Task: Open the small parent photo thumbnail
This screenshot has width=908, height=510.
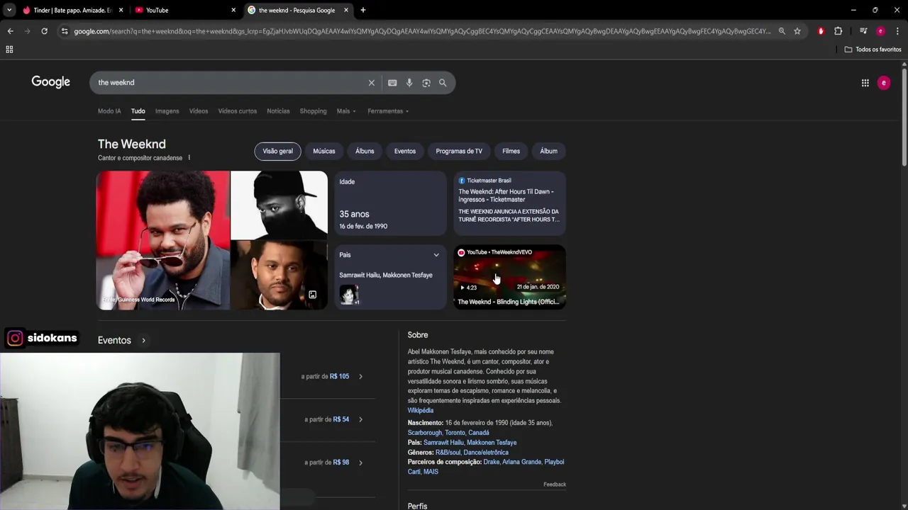Action: tap(349, 294)
